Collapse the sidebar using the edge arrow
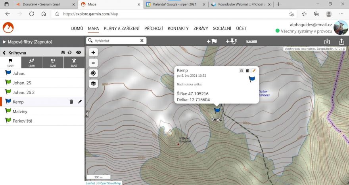Viewport: 349px width, 185px height. tap(87, 114)
